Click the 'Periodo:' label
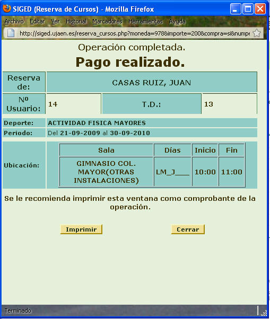The width and height of the screenshot is (270, 319). point(18,133)
